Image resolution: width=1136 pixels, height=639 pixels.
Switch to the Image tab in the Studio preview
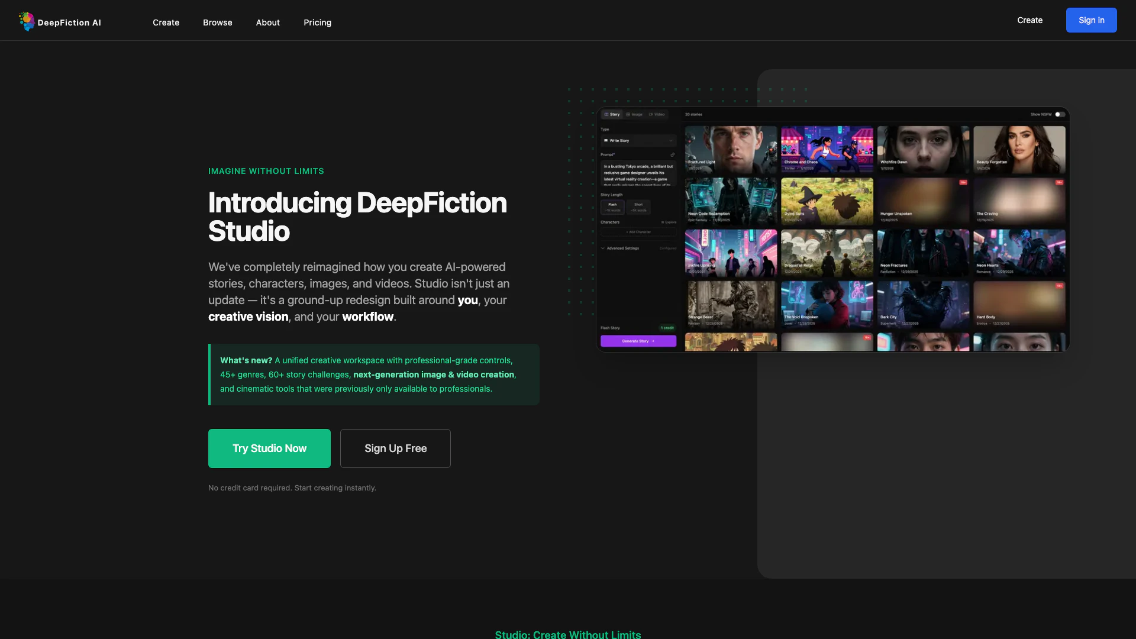point(634,115)
